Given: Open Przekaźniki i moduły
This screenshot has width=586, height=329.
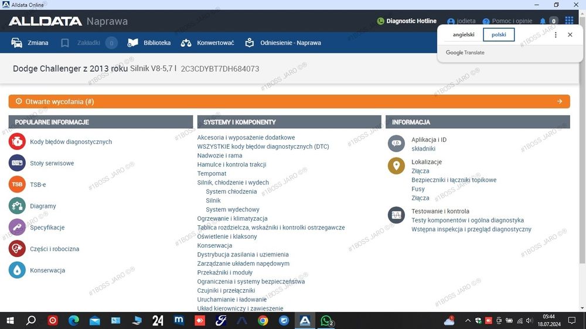Looking at the screenshot, I should tap(224, 272).
